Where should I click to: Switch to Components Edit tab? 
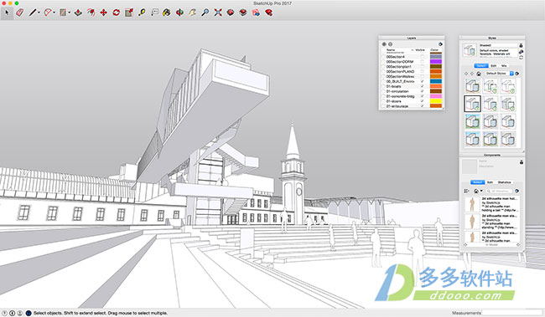pyautogui.click(x=490, y=182)
